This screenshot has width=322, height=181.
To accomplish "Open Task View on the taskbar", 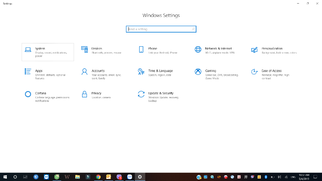I will pyautogui.click(x=25, y=177).
